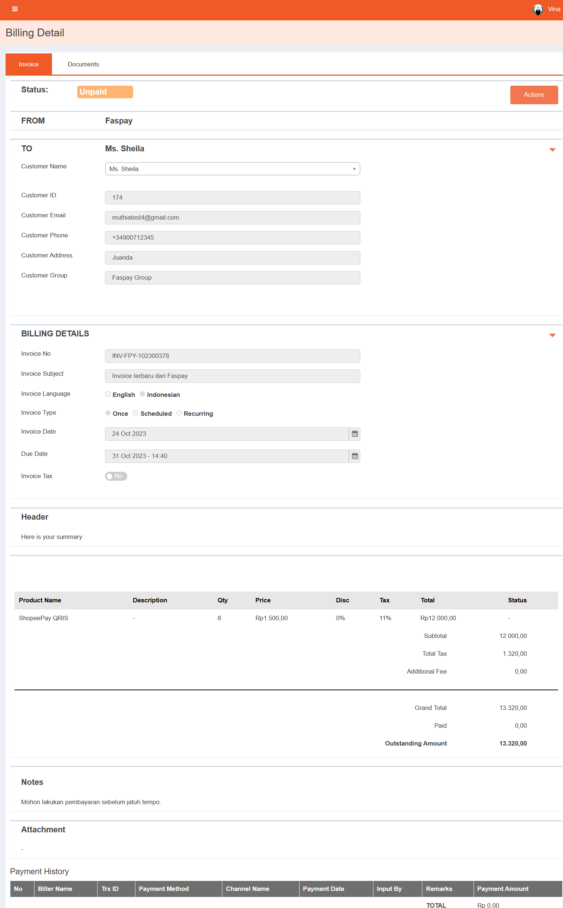
Task: Select English invoice language
Action: click(108, 394)
